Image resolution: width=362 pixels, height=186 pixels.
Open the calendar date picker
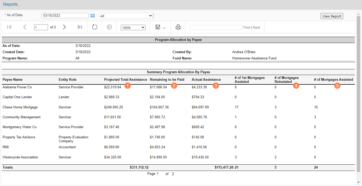point(93,15)
